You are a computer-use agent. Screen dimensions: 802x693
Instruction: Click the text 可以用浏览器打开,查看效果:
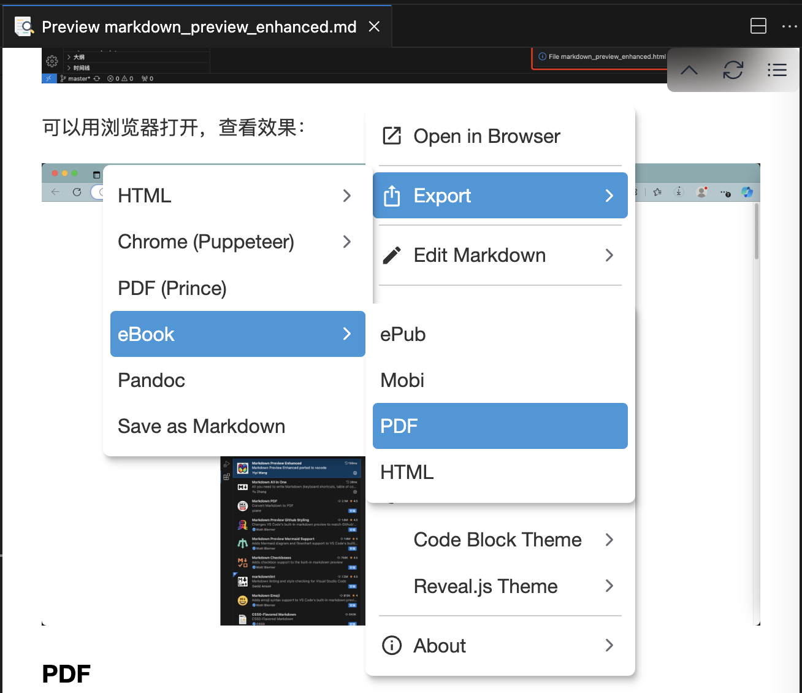click(174, 128)
